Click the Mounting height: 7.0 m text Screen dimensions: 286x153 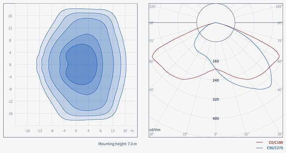tap(117, 144)
